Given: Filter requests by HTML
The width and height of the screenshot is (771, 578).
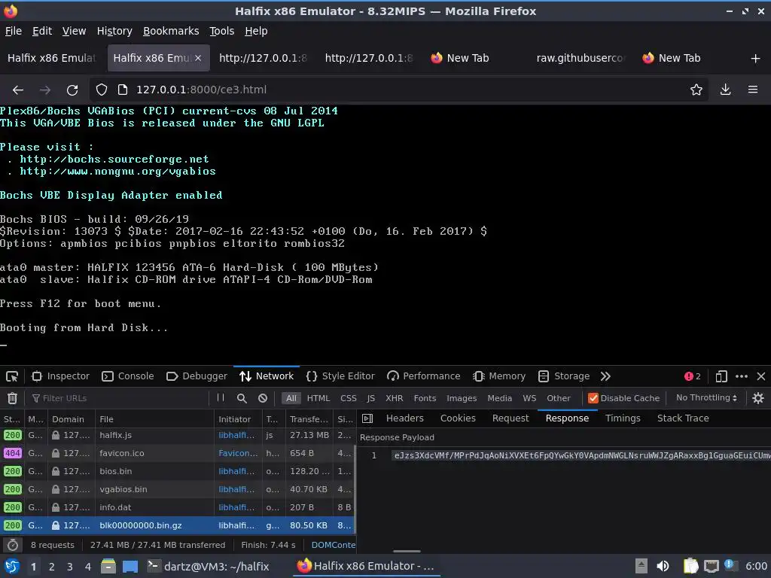Looking at the screenshot, I should (318, 398).
